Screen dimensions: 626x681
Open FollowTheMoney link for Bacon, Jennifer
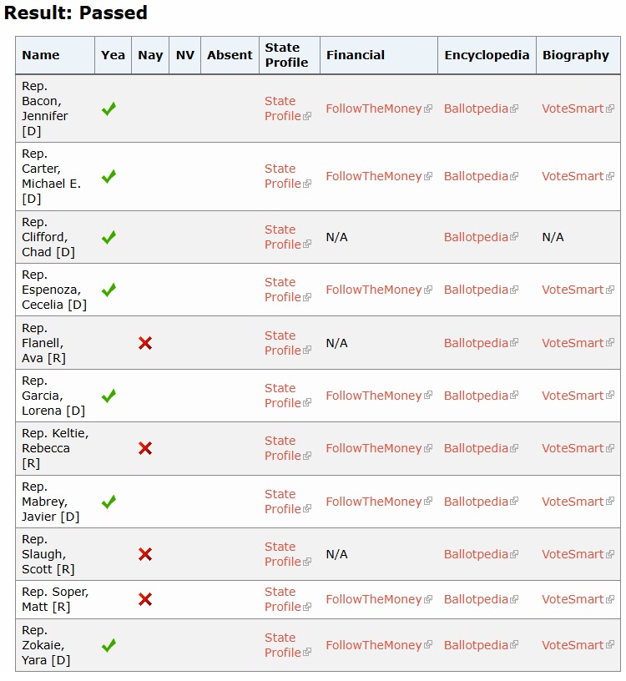(379, 108)
